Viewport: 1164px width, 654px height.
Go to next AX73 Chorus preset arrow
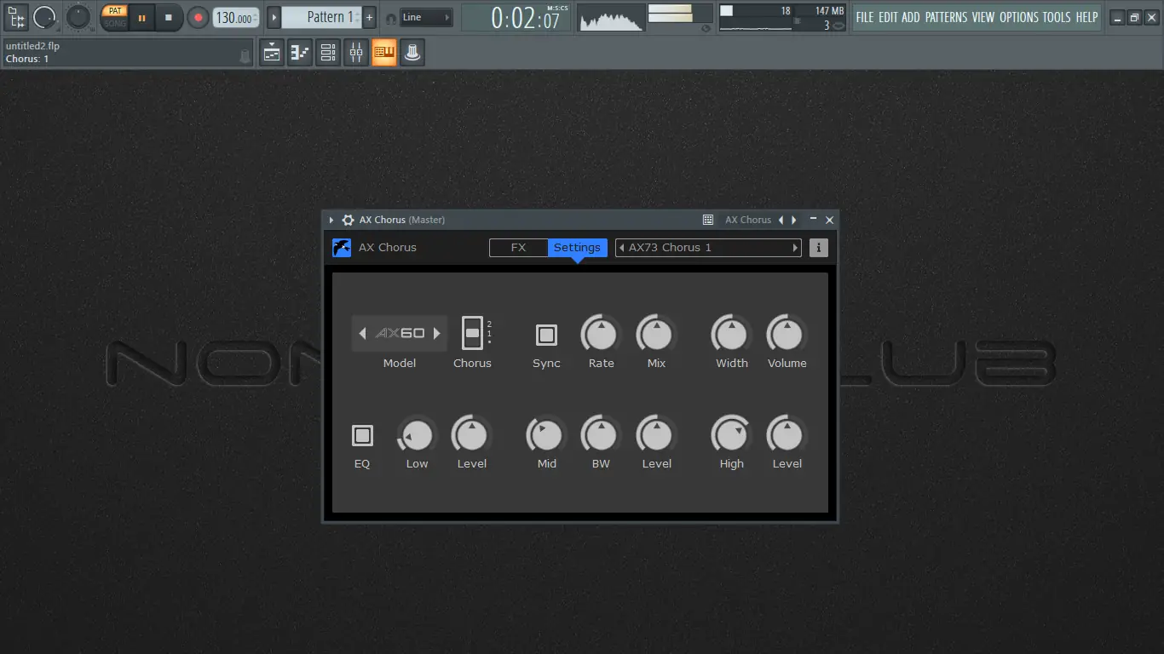coord(796,248)
